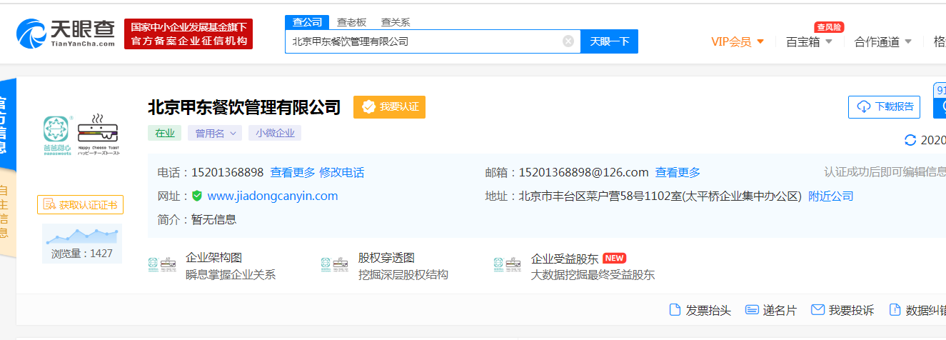Click the company title 北京甲东餐饮管理有限公司
Image resolution: width=946 pixels, height=340 pixels.
tap(244, 107)
